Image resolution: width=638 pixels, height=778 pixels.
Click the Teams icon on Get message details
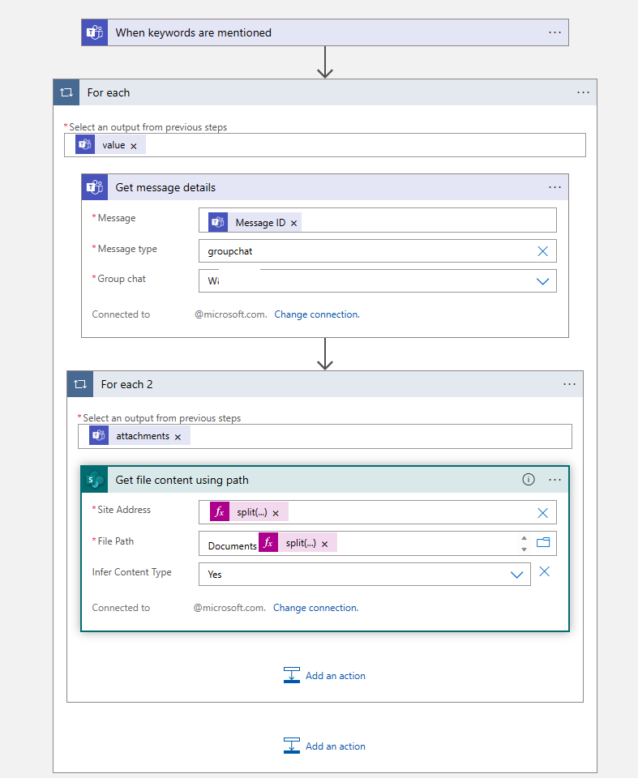click(94, 187)
